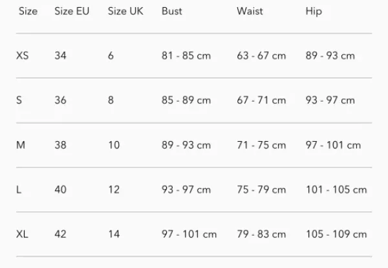Click the Hip column header

click(x=314, y=11)
